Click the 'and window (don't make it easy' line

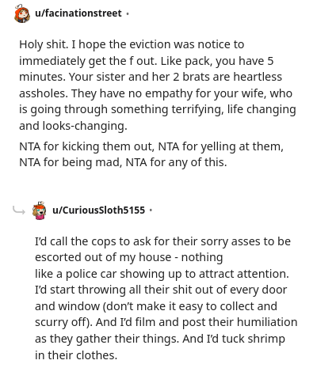(156, 306)
